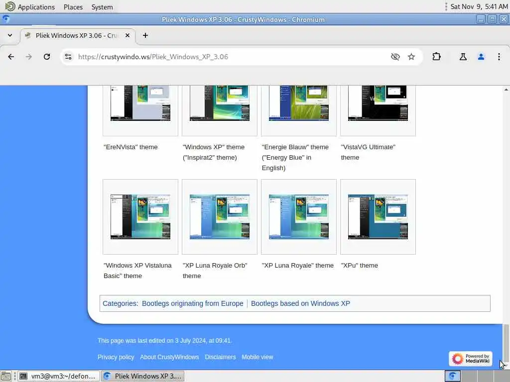
Task: Click the scrollbar up arrow
Action: 506,90
